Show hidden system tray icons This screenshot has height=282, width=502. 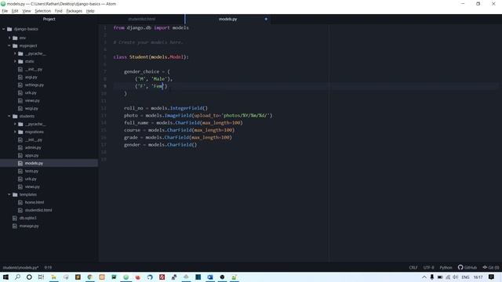[424, 277]
